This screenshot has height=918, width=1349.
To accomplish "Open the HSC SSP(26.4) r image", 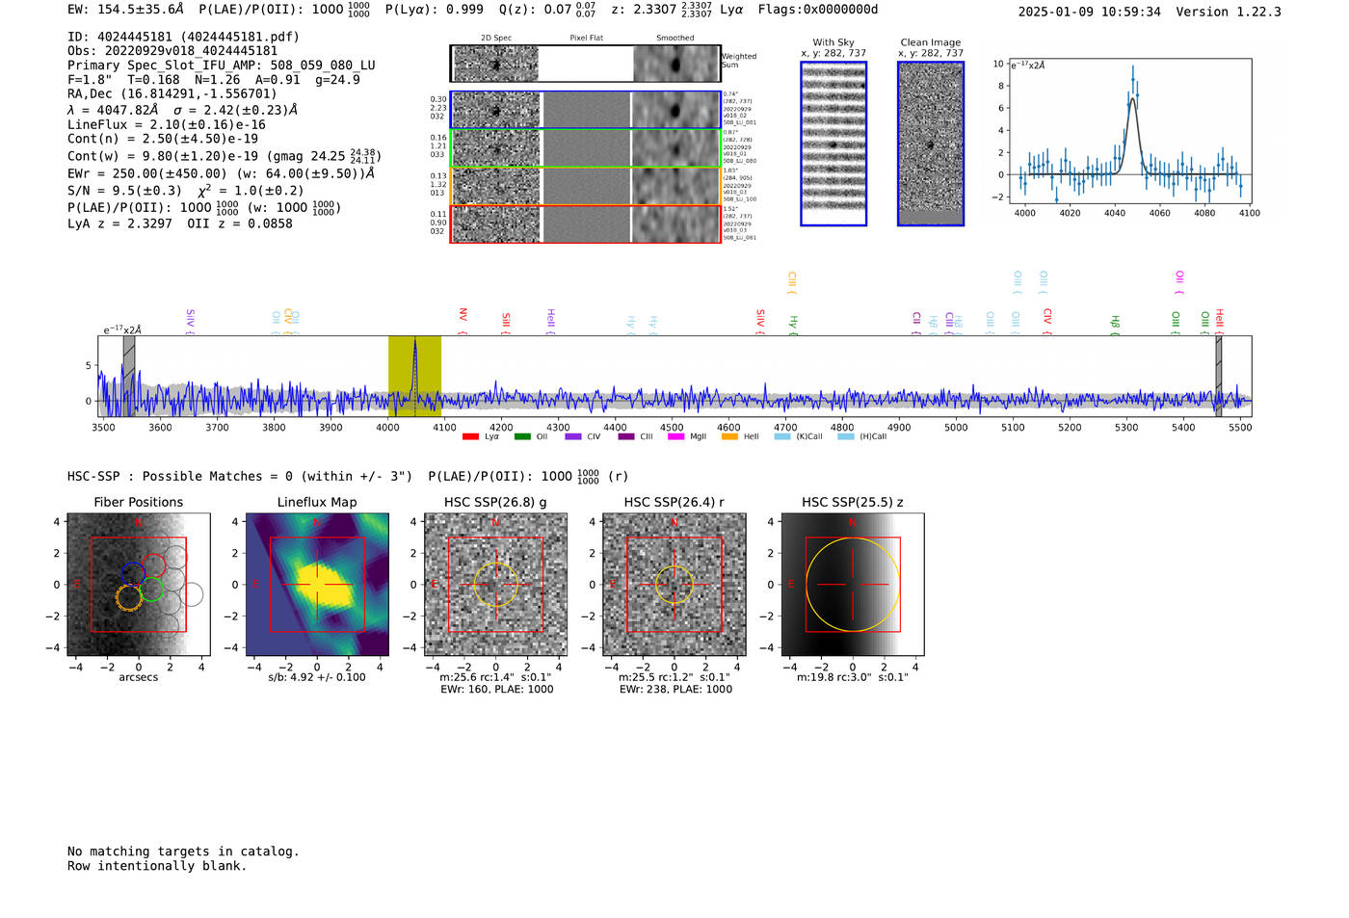I will coord(674,585).
